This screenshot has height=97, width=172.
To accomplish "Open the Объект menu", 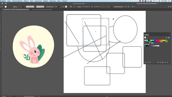I will click(x=26, y=1).
